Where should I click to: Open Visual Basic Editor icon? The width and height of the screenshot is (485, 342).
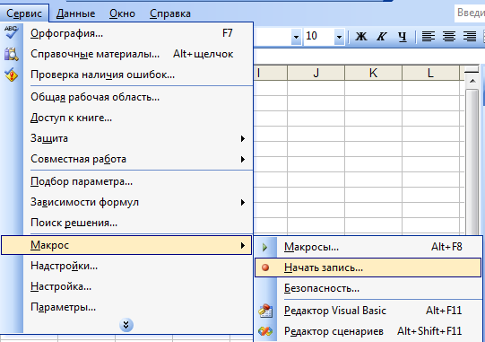point(265,311)
